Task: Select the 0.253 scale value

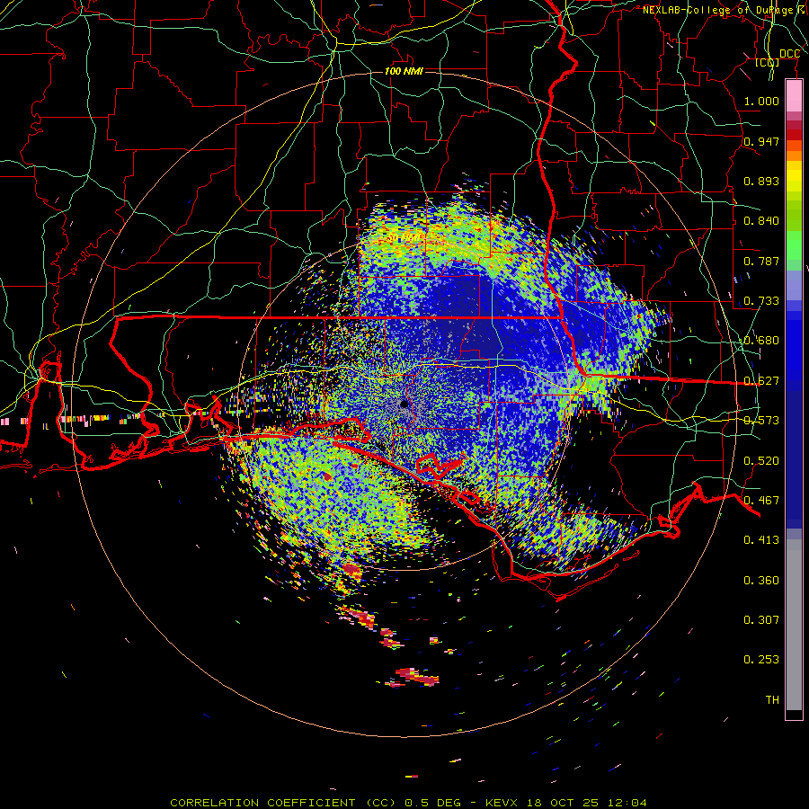Action: [x=761, y=660]
